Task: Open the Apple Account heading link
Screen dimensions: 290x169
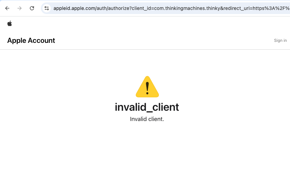Action: [x=31, y=40]
